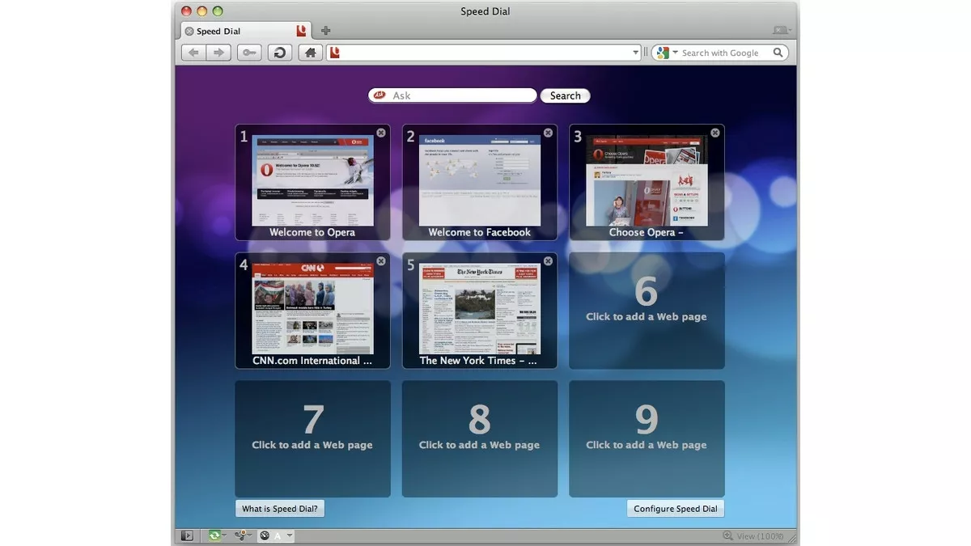
Task: Open the CNN.com International thumbnail
Action: coord(313,309)
